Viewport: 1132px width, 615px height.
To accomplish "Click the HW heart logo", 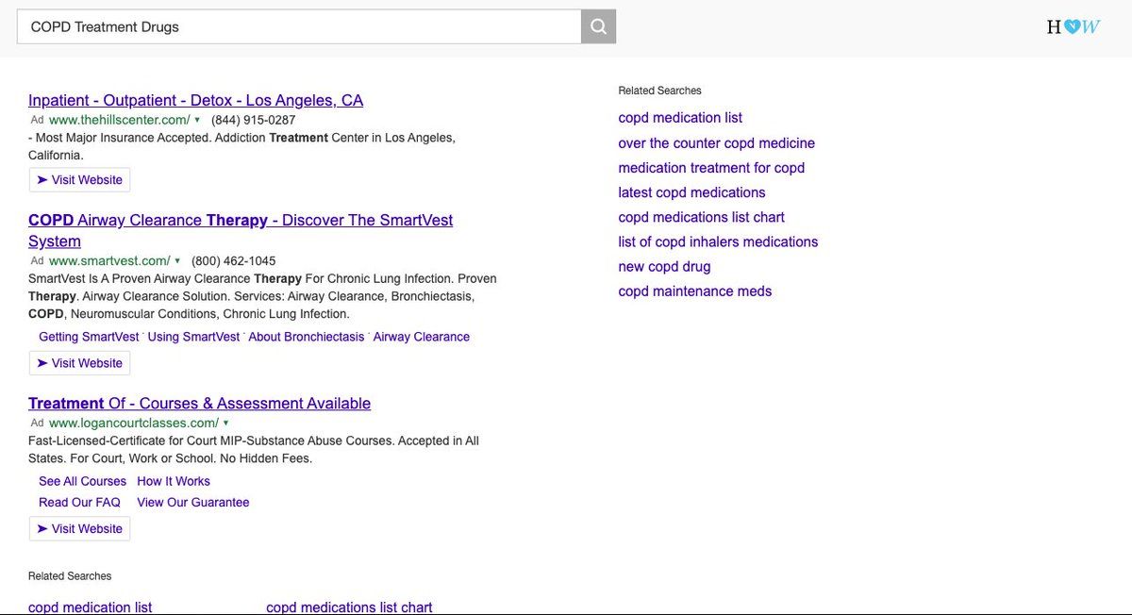I will point(1074,26).
